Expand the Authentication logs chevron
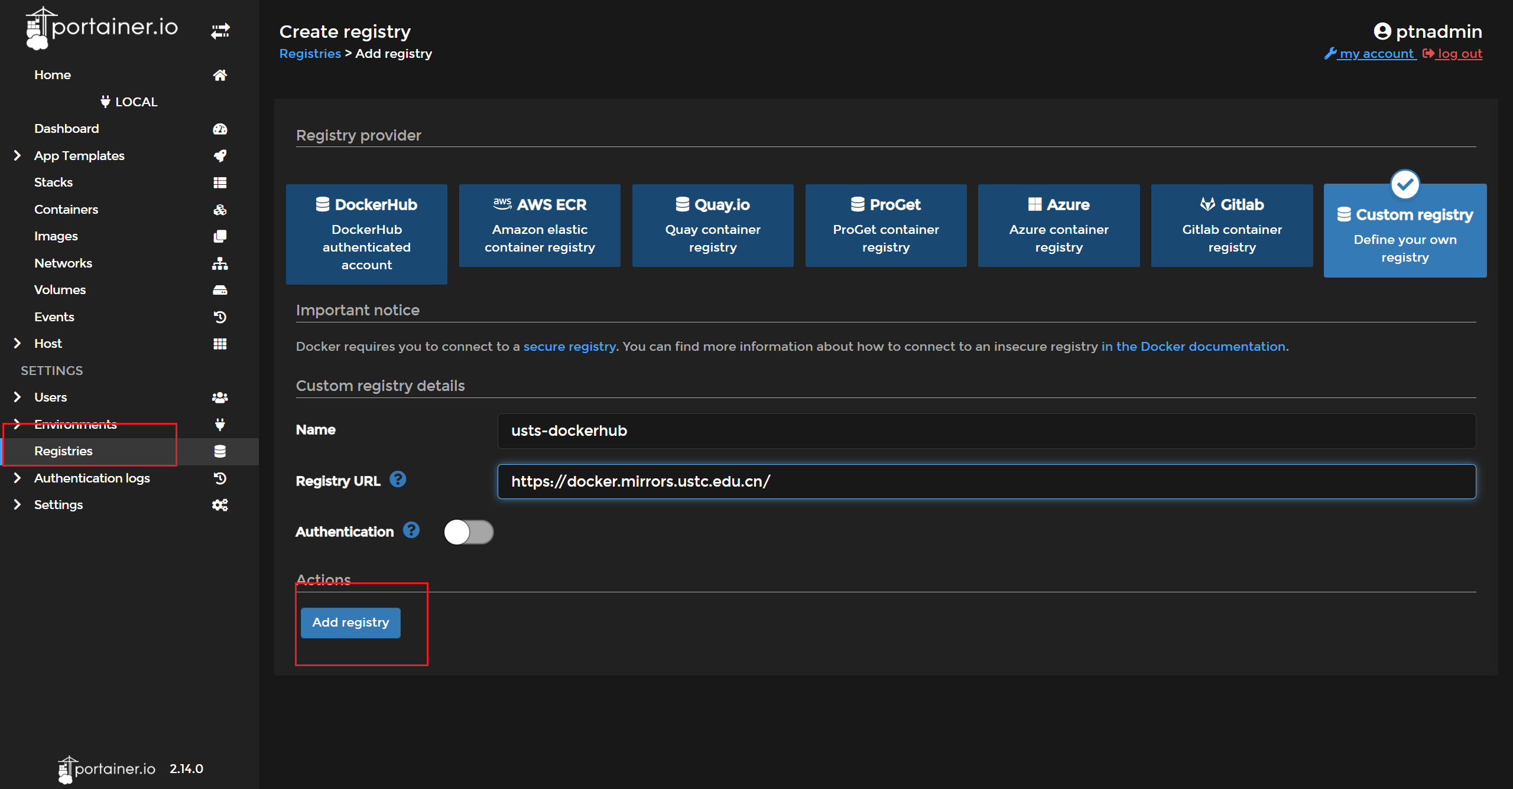 click(17, 478)
